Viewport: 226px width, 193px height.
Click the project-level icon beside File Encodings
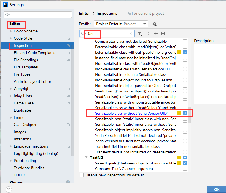click(68, 60)
